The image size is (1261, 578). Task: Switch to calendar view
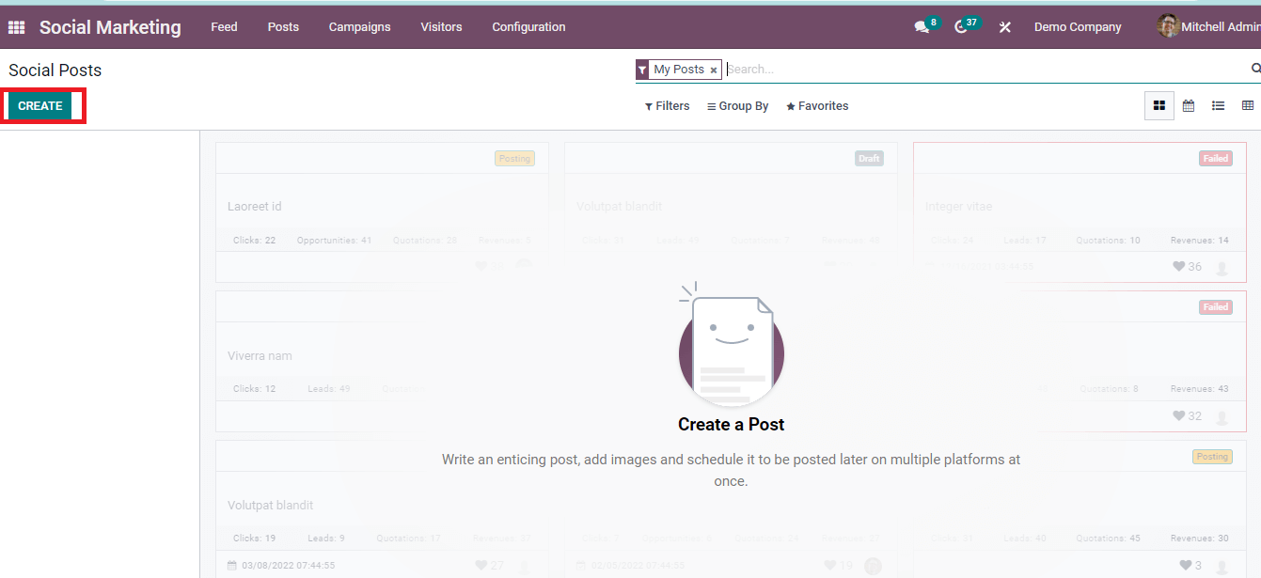(1189, 106)
